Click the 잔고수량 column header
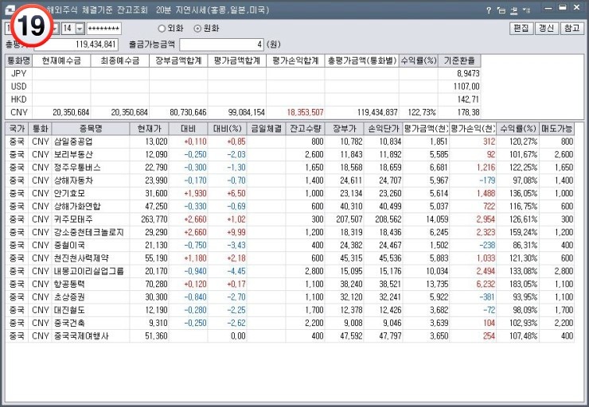Screen dimensions: 589x407 pos(306,129)
